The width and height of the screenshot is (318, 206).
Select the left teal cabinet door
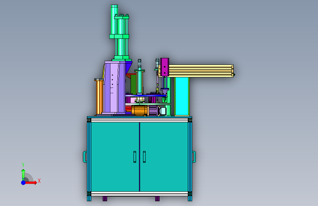click(115, 157)
